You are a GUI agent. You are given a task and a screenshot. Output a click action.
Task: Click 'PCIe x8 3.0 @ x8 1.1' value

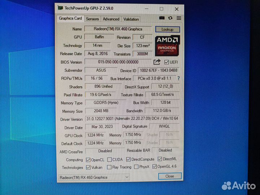tap(155, 78)
